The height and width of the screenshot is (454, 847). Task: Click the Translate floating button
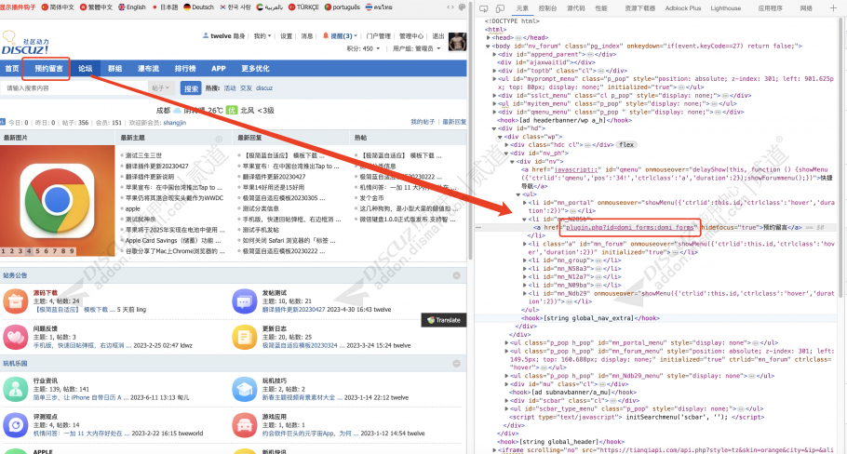coord(443,319)
